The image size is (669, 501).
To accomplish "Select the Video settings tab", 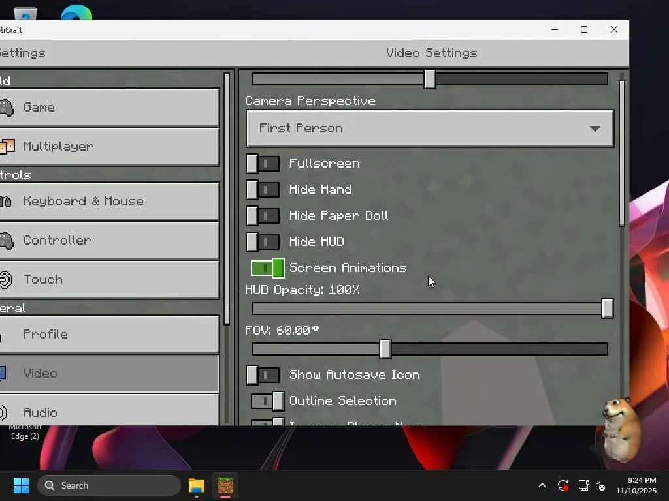I will coord(109,374).
